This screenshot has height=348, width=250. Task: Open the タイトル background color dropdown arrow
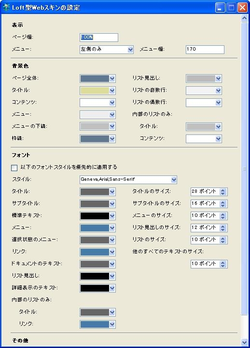tap(112, 90)
